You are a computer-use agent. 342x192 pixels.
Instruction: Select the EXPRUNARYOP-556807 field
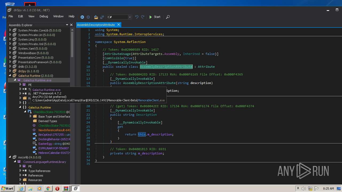tap(53, 148)
